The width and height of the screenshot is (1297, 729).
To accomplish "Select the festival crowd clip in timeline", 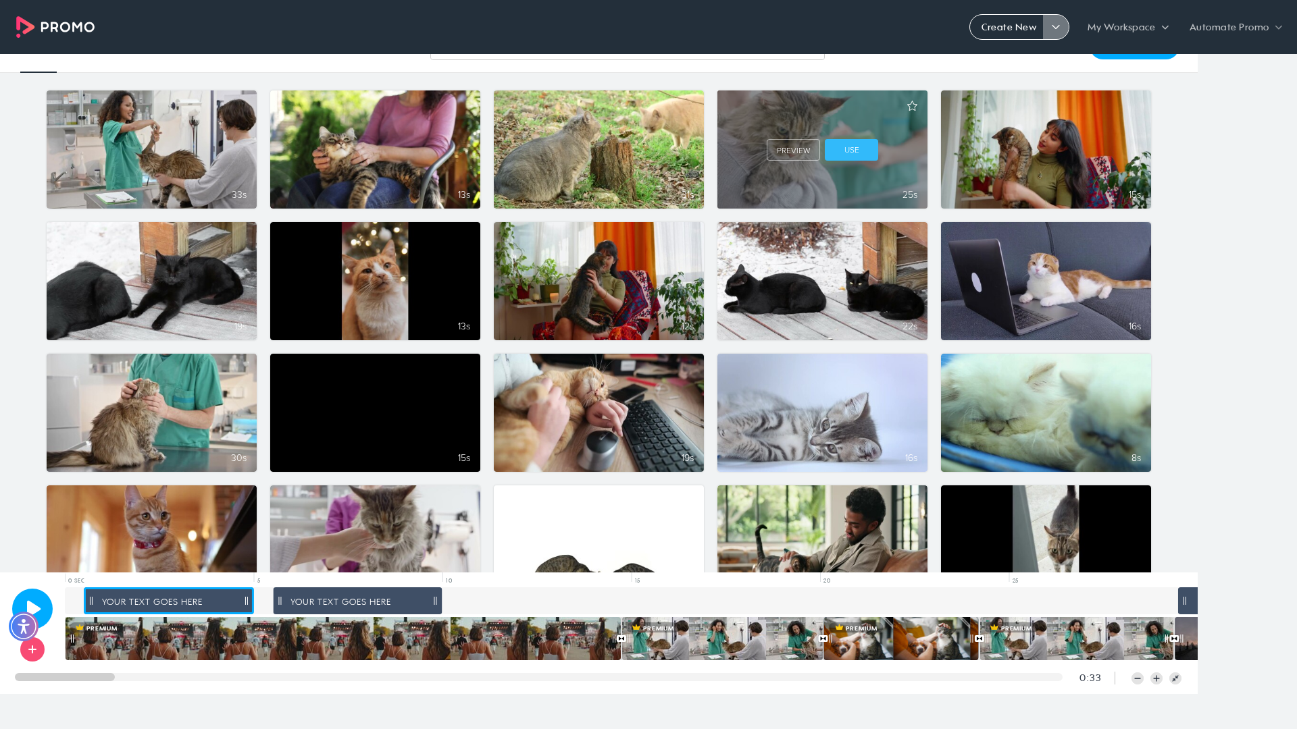I will (343, 639).
